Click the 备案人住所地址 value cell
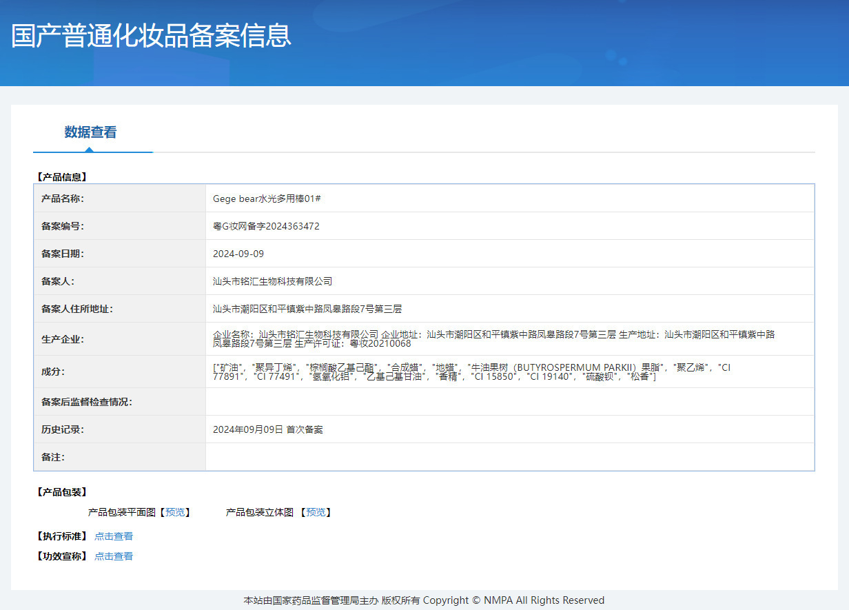Image resolution: width=849 pixels, height=610 pixels. [510, 309]
